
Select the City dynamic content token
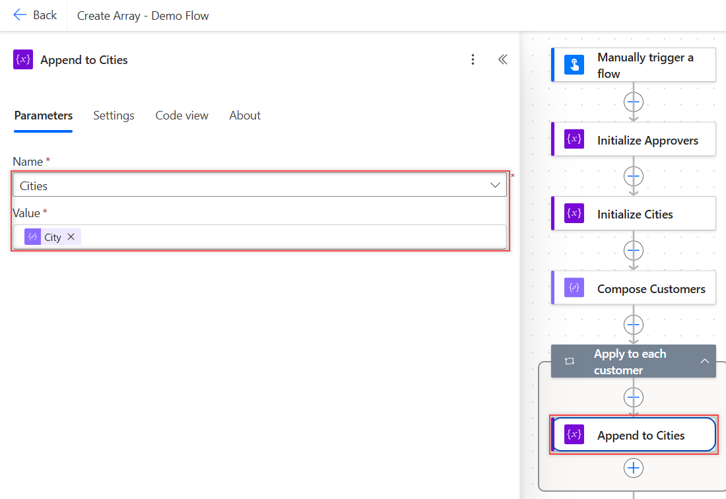(x=52, y=237)
